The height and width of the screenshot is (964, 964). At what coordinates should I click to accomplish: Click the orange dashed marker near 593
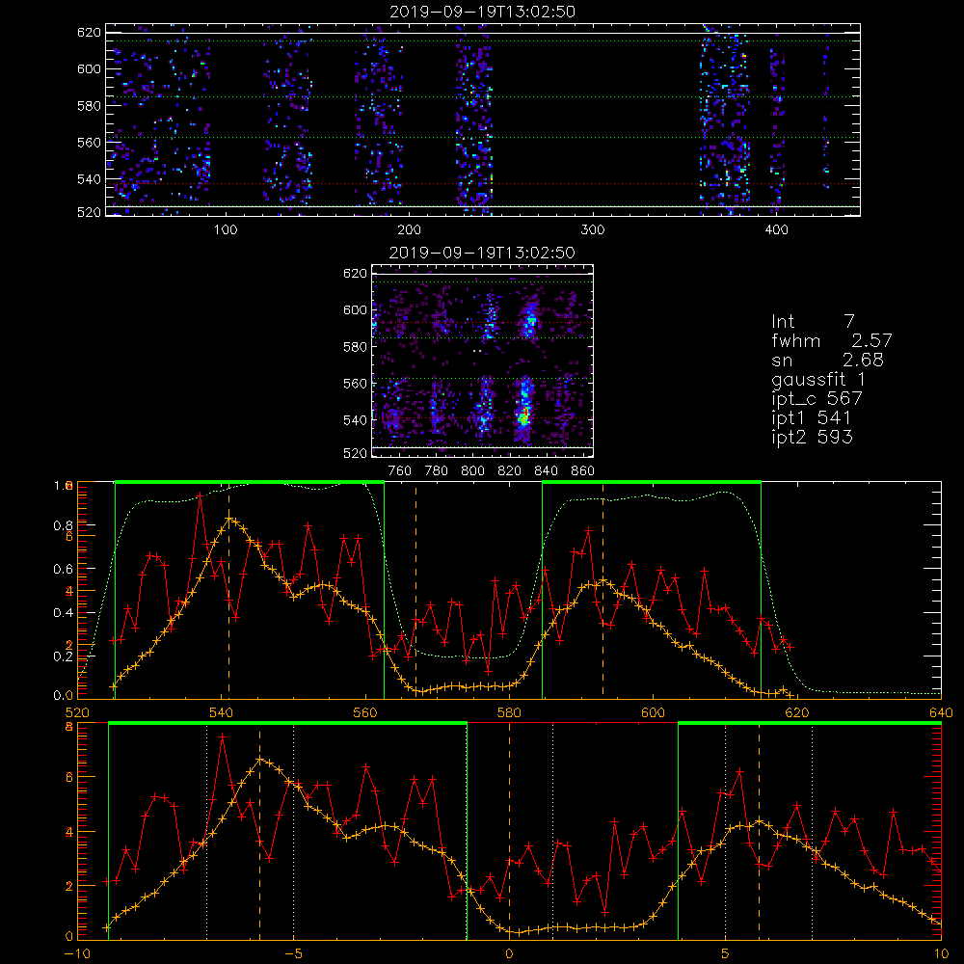pyautogui.click(x=602, y=590)
